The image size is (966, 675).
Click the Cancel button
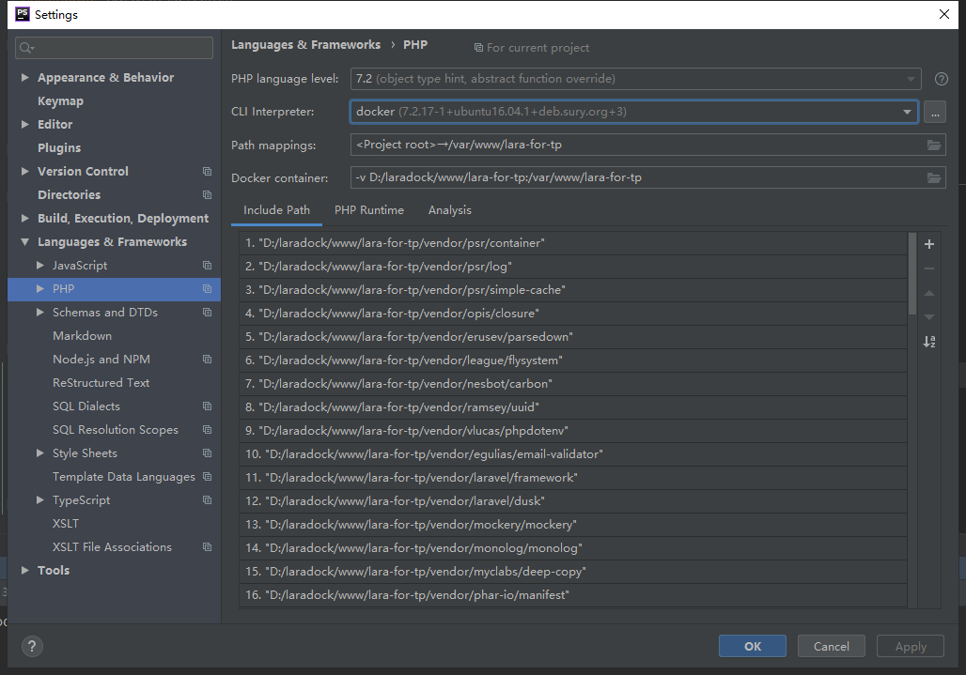point(831,646)
